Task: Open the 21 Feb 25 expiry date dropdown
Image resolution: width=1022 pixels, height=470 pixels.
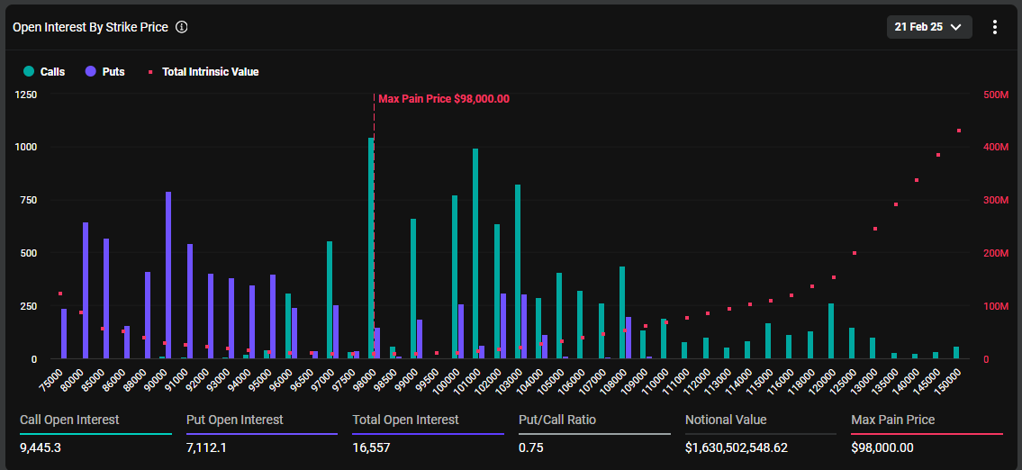Action: (x=929, y=27)
